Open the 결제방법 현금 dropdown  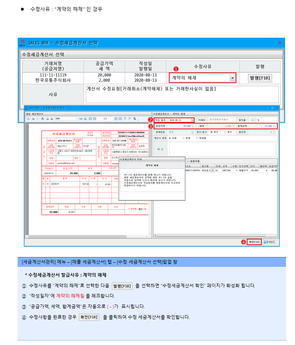point(192,132)
